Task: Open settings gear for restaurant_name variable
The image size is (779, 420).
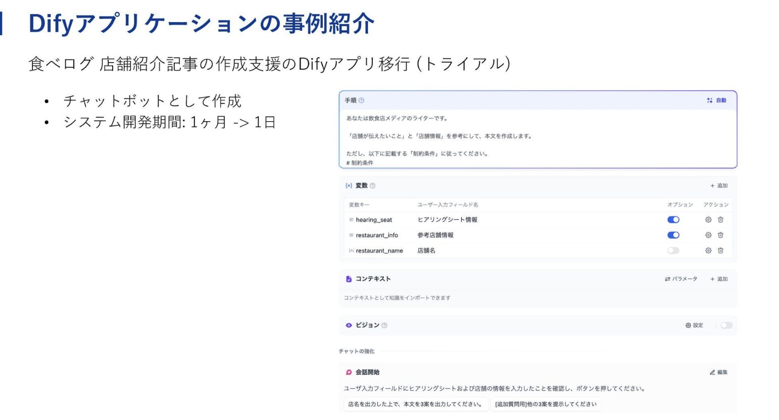Action: [708, 251]
